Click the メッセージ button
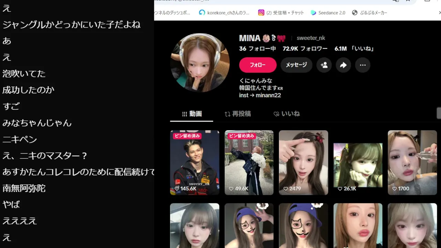The width and height of the screenshot is (441, 248). tap(296, 65)
